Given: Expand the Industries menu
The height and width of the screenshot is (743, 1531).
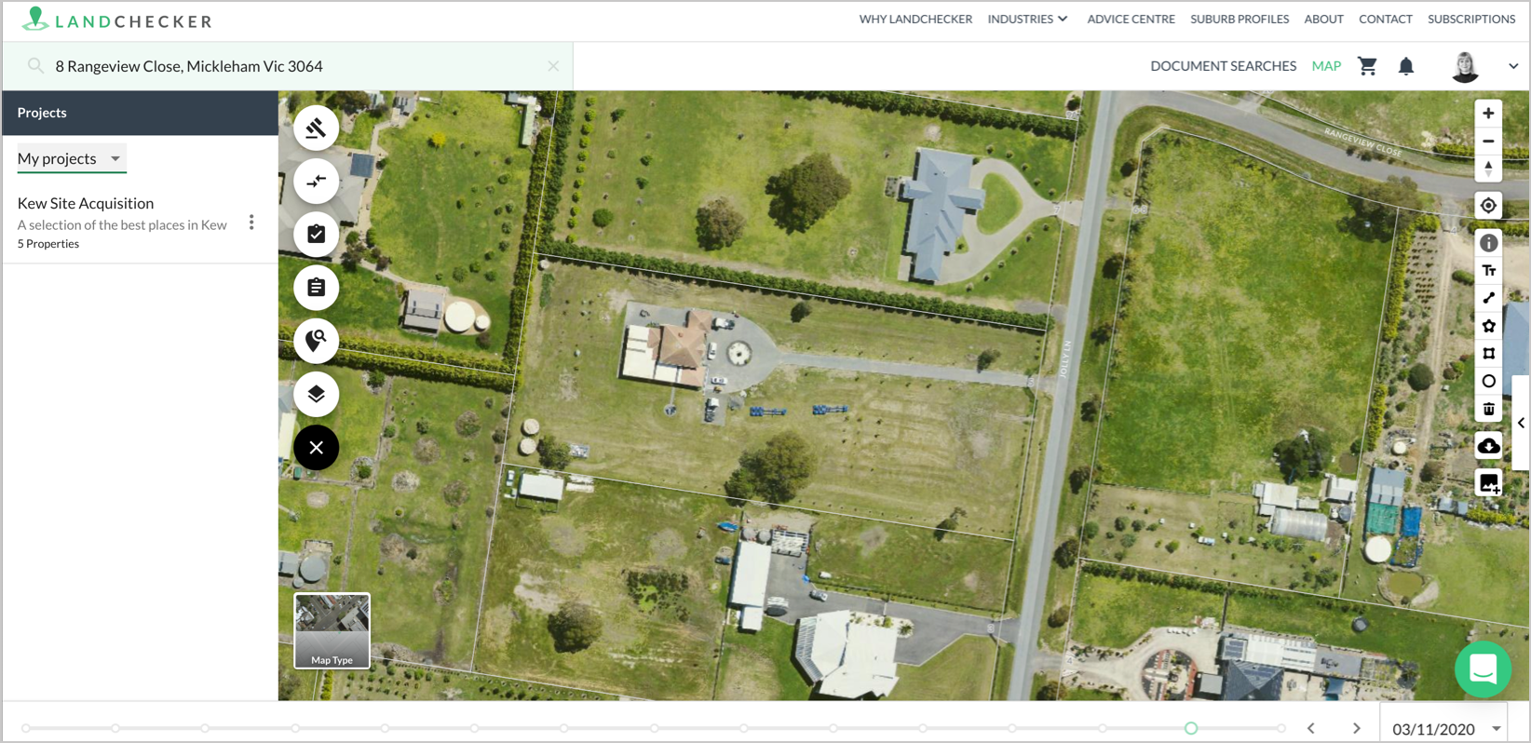Looking at the screenshot, I should point(1027,19).
